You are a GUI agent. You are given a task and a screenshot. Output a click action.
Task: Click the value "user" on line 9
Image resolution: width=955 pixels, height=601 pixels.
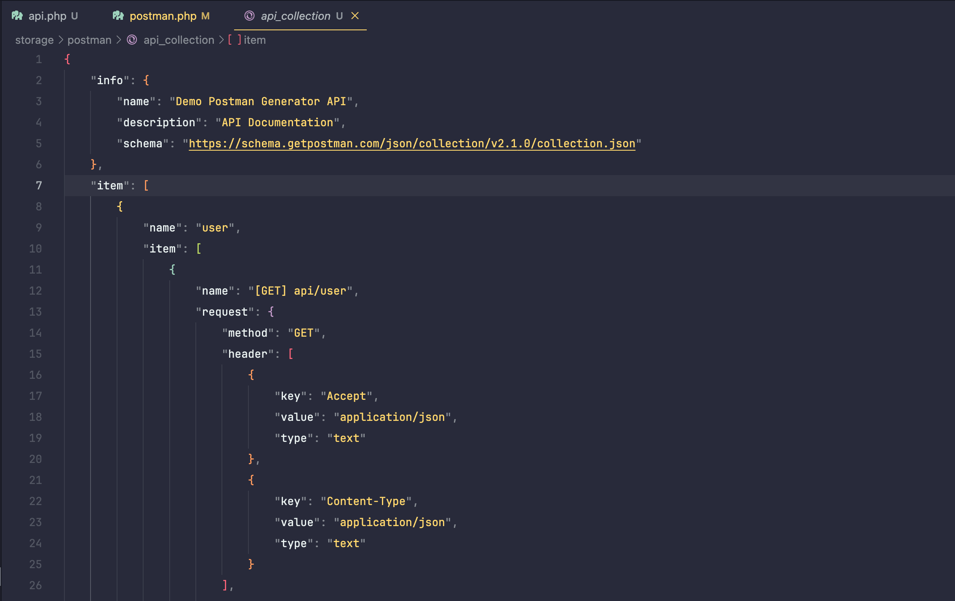click(x=215, y=228)
